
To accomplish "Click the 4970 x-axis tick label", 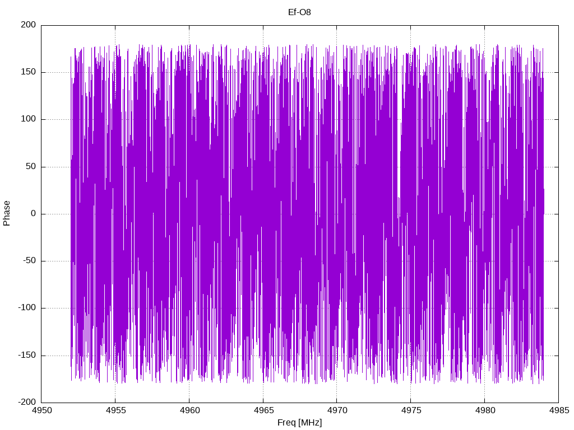I will coord(337,410).
